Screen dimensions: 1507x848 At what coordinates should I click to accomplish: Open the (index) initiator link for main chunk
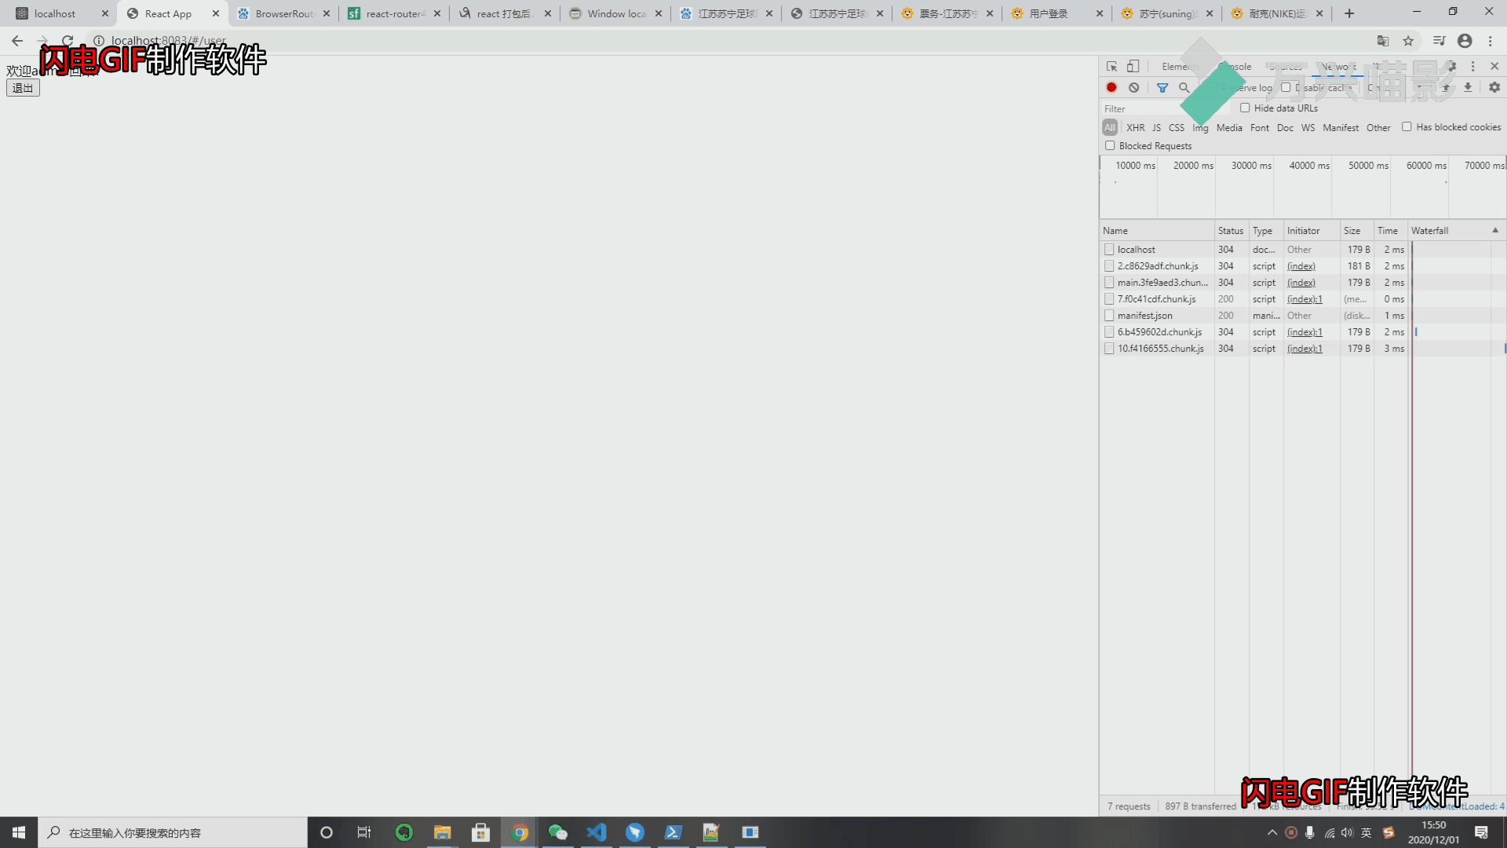[1301, 283]
